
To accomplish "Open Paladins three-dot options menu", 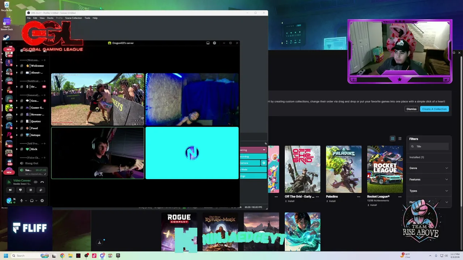I will (358, 197).
